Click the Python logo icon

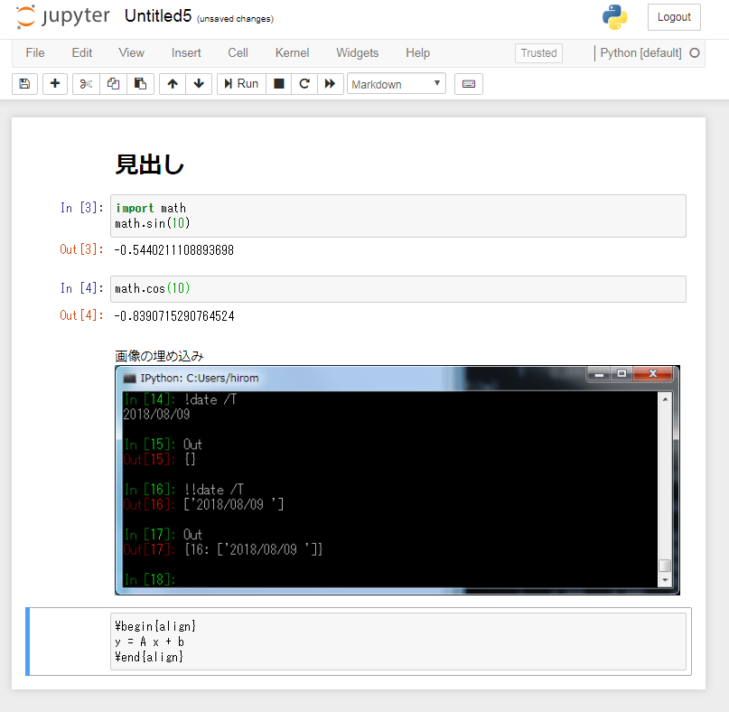pyautogui.click(x=614, y=17)
